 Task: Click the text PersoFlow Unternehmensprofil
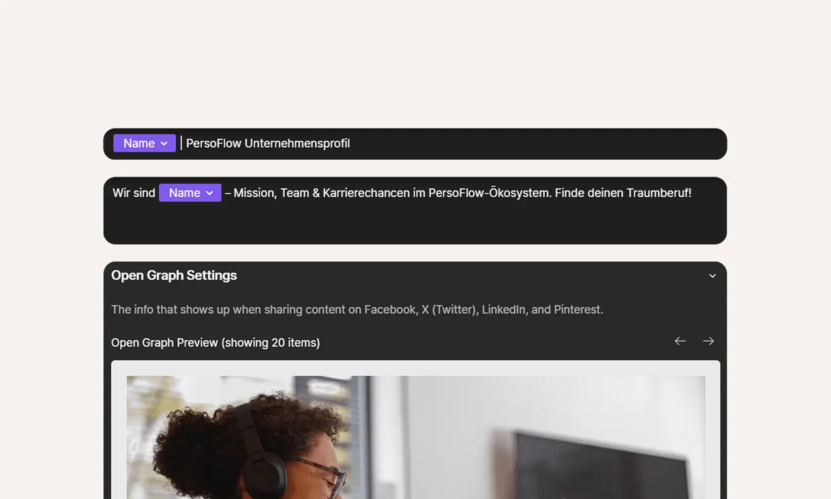tap(268, 143)
